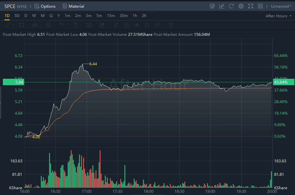The width and height of the screenshot is (295, 195).
Task: Switch to 5D timeframe tab
Action: pos(17,16)
